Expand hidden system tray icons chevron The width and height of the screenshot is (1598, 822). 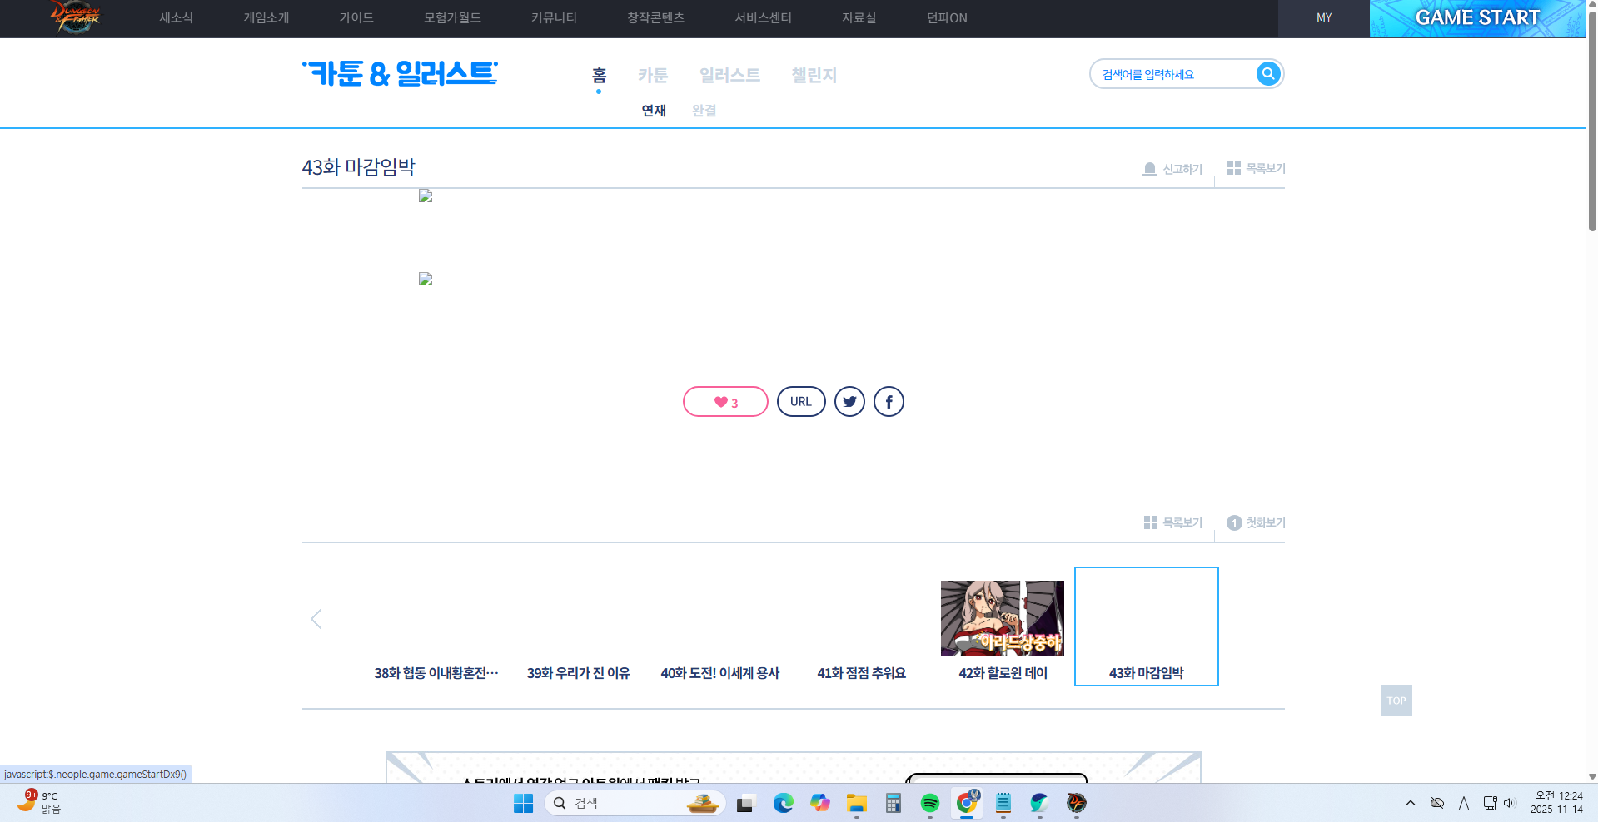1410,803
